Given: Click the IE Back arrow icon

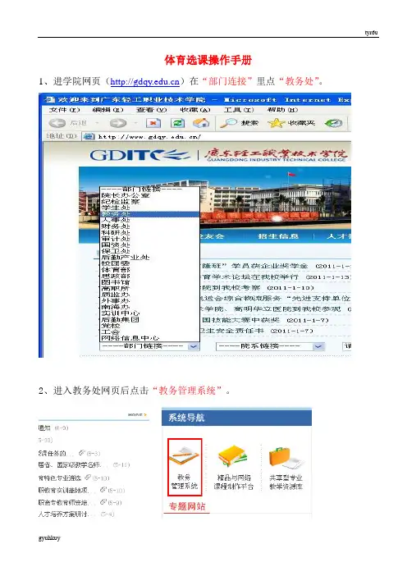Looking at the screenshot, I should [57, 123].
